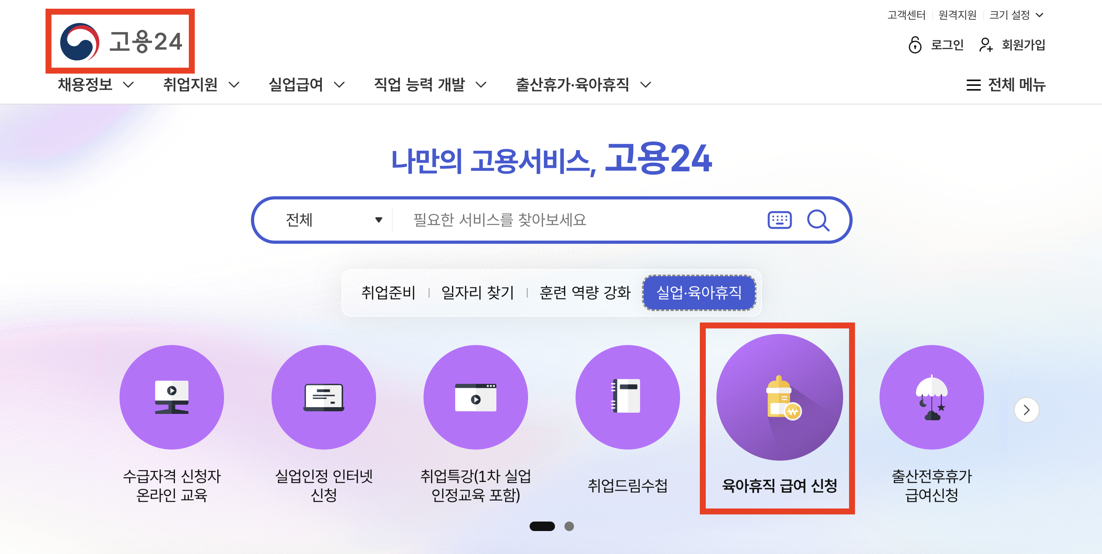Open 수급자격 신청자 온라인 교육 icon
Viewport: 1102px width, 554px height.
tap(171, 397)
